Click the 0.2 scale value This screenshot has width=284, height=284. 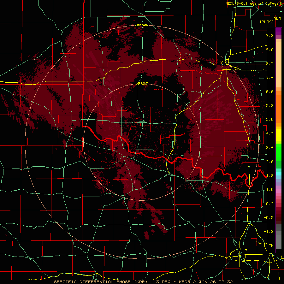[x=270, y=204]
